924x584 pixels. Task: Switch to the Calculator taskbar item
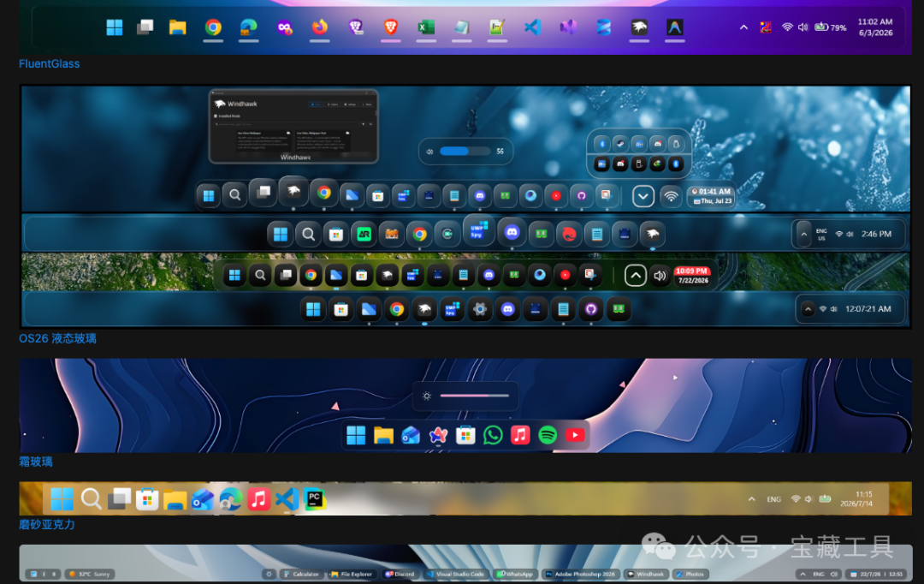point(301,574)
